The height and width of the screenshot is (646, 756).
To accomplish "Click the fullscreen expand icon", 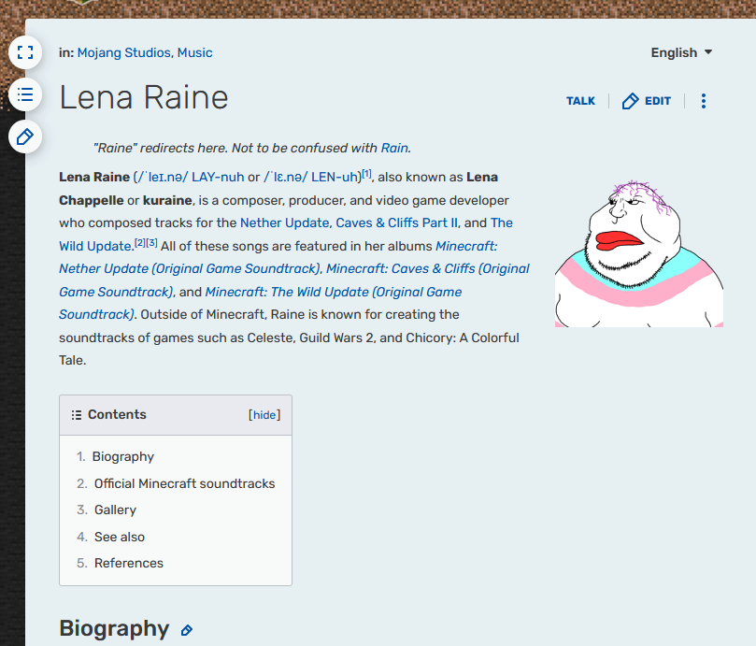I will 25,52.
